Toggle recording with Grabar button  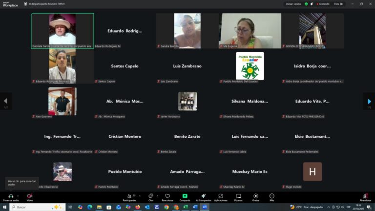(x=255, y=196)
